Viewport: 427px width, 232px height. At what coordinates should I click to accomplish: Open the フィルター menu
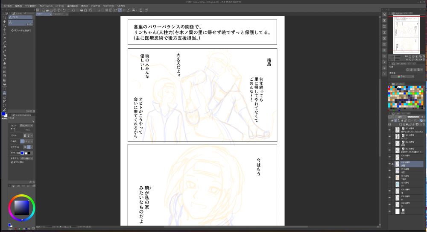point(95,6)
